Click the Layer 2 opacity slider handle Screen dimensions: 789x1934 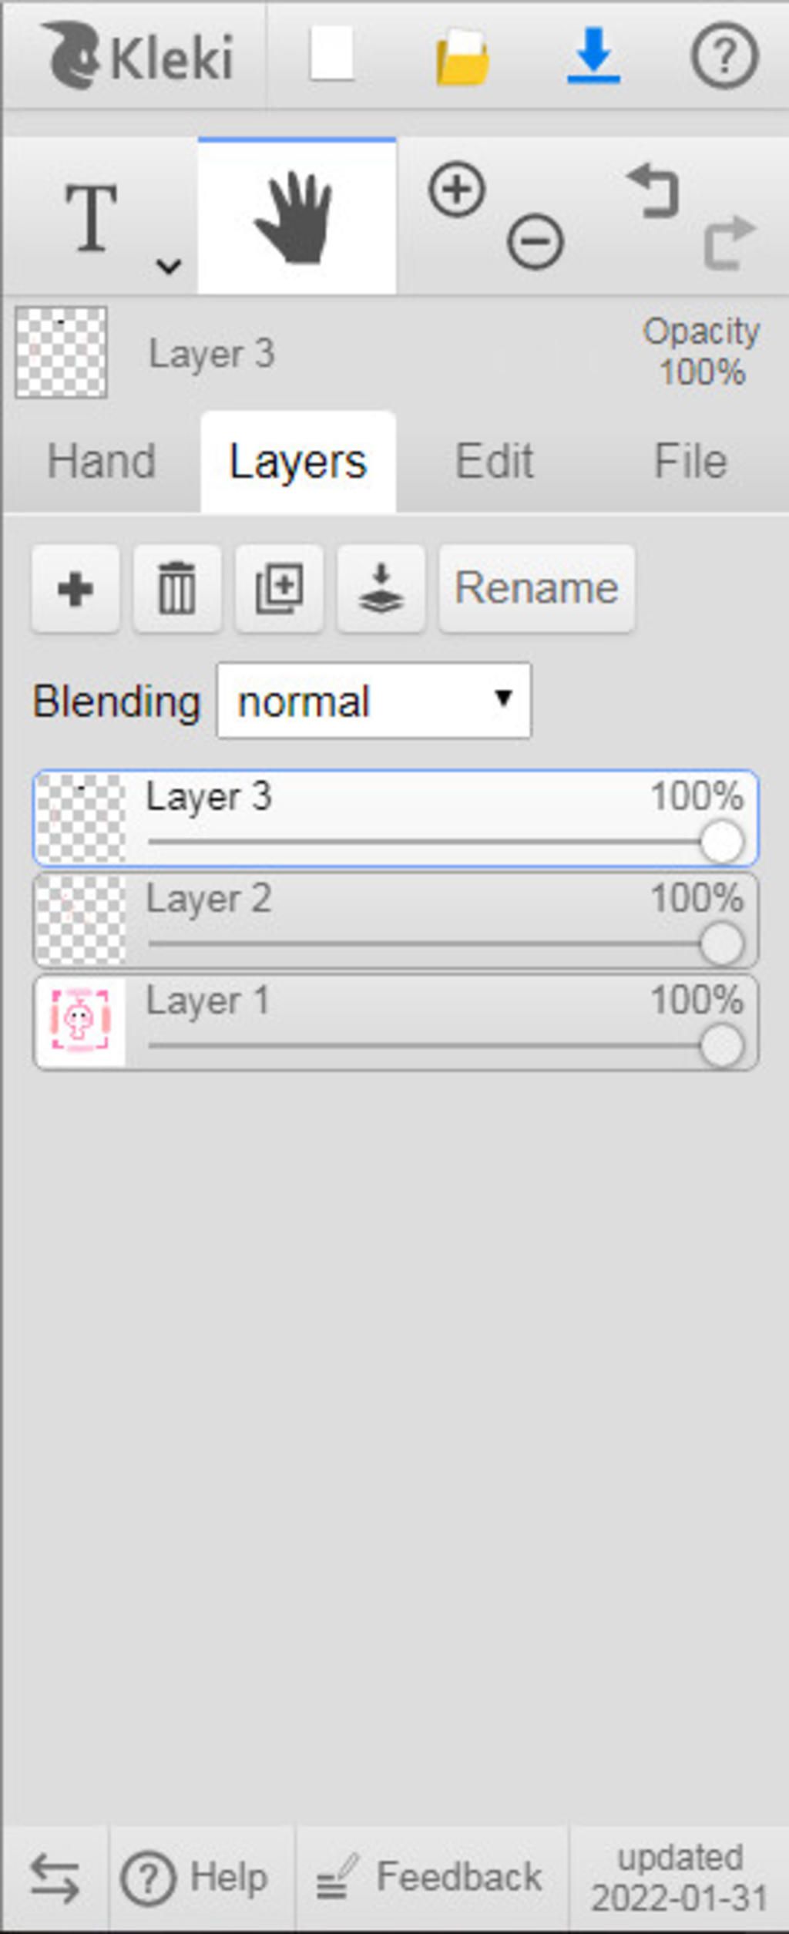[x=722, y=944]
